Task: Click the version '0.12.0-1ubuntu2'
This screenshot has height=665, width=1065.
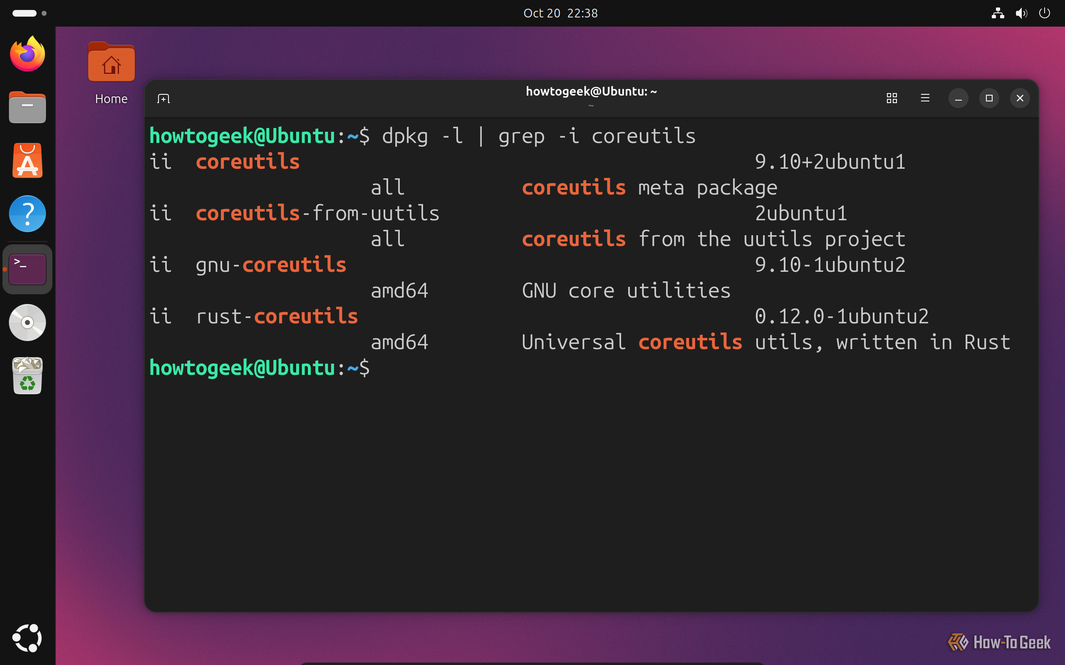Action: click(842, 316)
